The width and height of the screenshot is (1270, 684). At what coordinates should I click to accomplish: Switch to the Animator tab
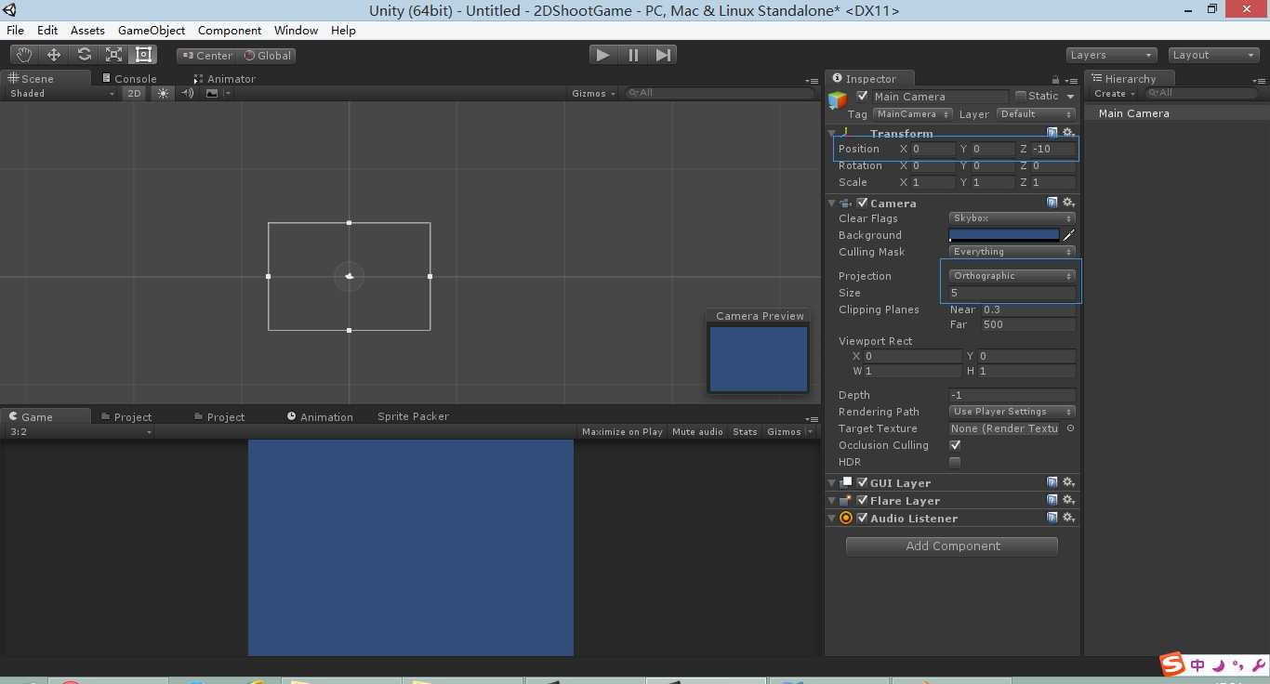(224, 79)
